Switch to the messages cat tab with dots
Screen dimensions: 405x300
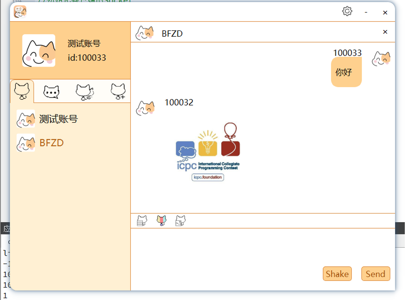[x=51, y=92]
